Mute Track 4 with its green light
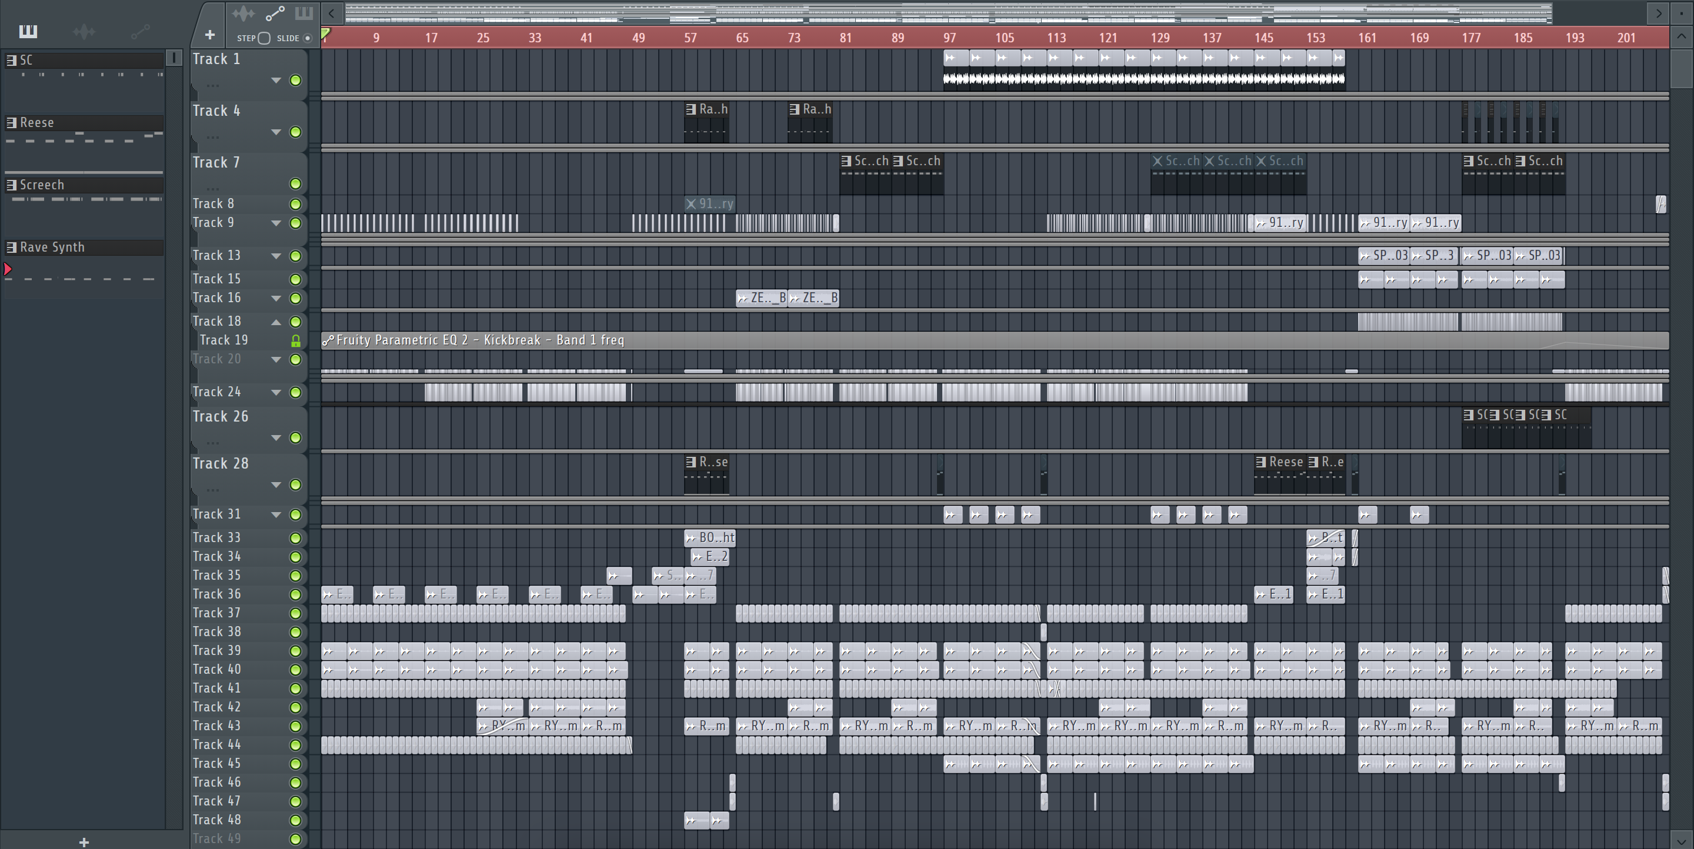Image resolution: width=1694 pixels, height=849 pixels. point(296,133)
